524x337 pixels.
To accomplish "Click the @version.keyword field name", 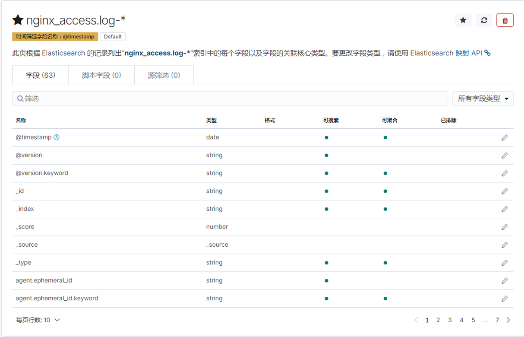I will (x=42, y=173).
